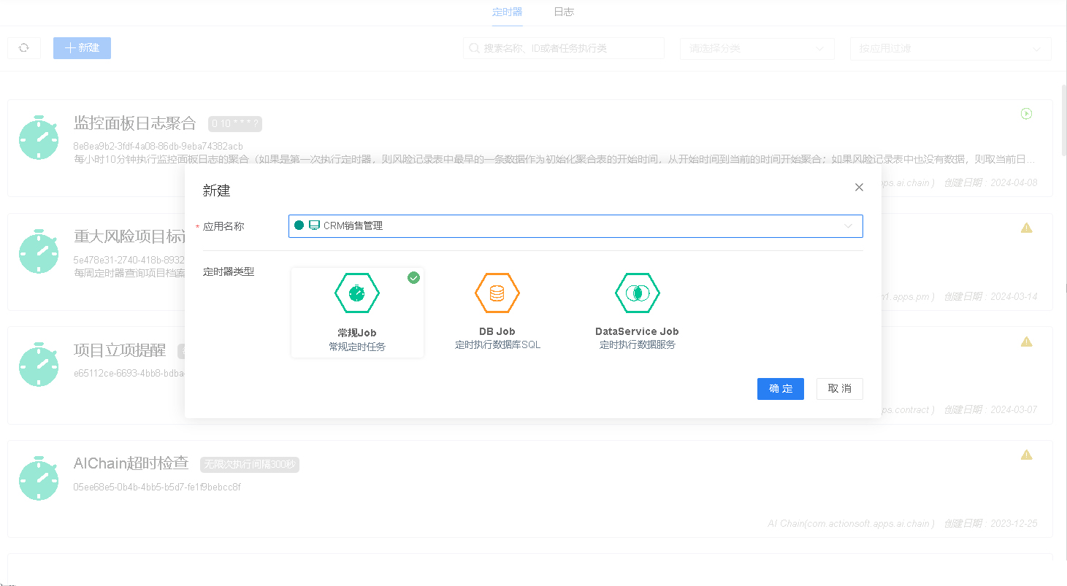This screenshot has width=1067, height=586.
Task: Select the DataService Job hexagon icon
Action: [x=638, y=293]
